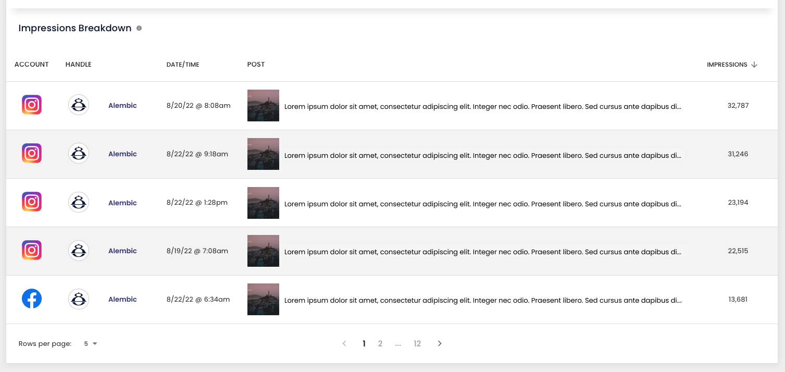Open Alembic handle in 8/19/22 row

[x=122, y=251]
